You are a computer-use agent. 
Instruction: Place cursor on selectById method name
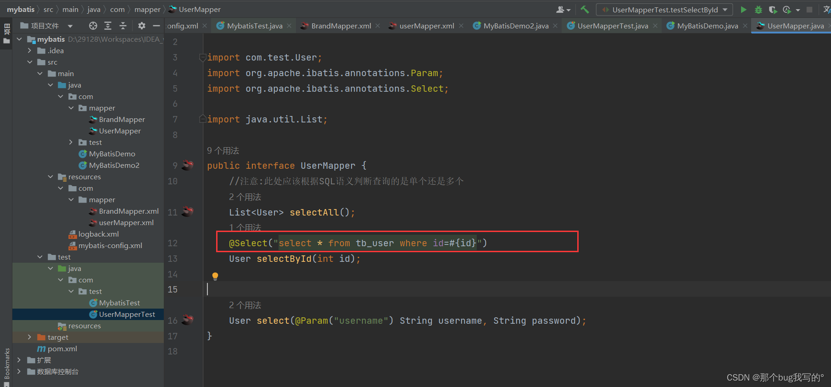(x=284, y=259)
